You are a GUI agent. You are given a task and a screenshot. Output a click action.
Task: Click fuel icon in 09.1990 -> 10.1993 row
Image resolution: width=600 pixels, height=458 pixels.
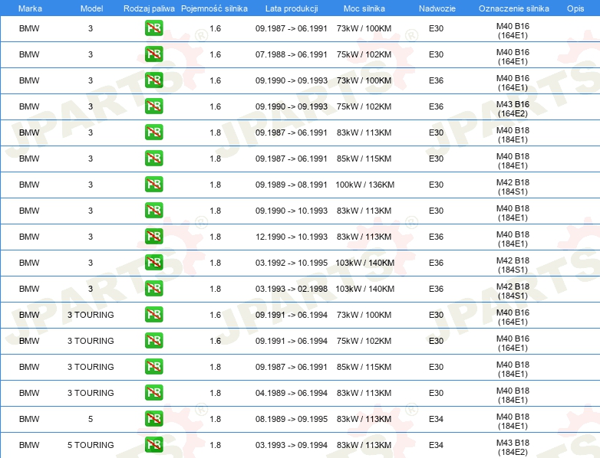pyautogui.click(x=153, y=211)
